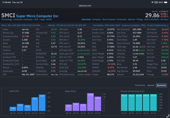170x118 pixels.
Task: Open peer ticker NTAP
Action: point(24,25)
